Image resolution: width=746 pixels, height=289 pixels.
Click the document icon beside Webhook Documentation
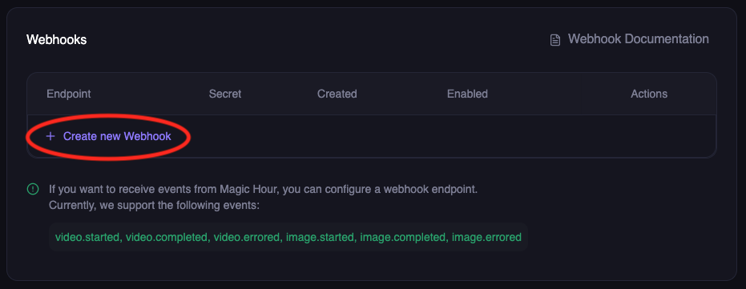[554, 40]
